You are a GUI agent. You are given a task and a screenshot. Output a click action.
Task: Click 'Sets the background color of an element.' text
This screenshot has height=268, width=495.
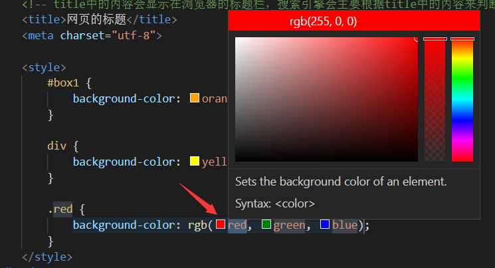[x=341, y=182]
